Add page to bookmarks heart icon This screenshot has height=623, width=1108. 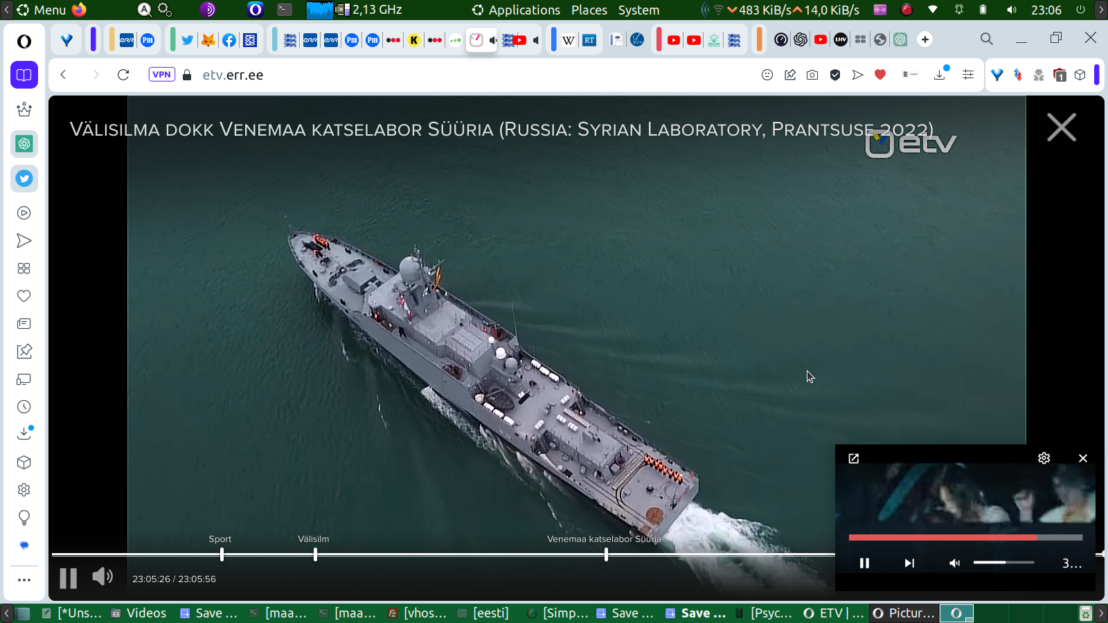[880, 75]
